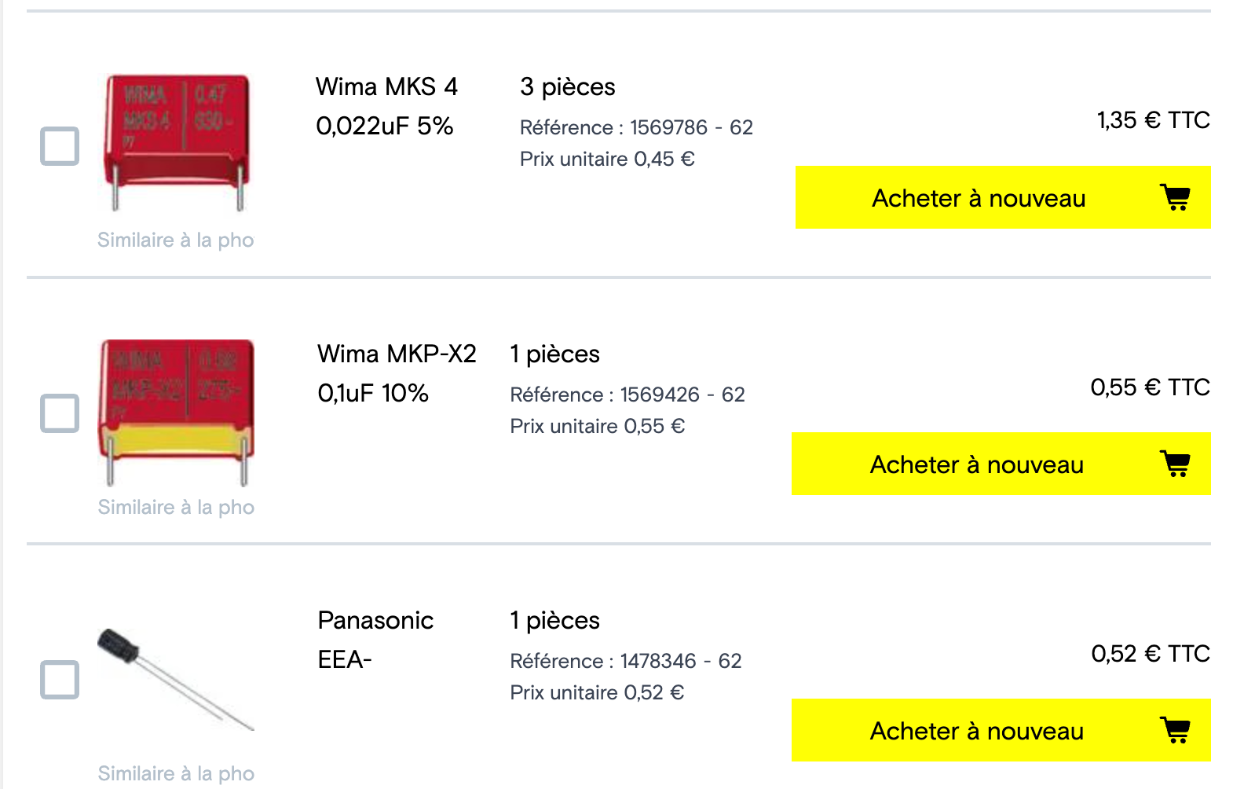Open the red Wima MKS 4 capacitor image
Screen dimensions: 1233x789
[x=177, y=142]
